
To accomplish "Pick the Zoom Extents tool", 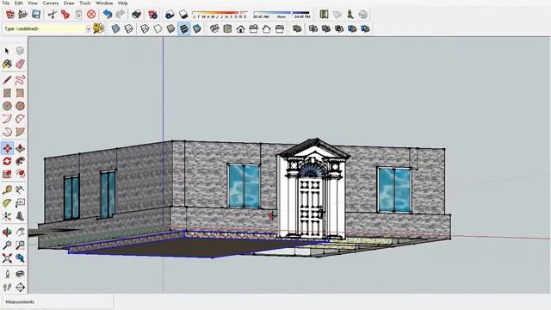I will point(7,258).
